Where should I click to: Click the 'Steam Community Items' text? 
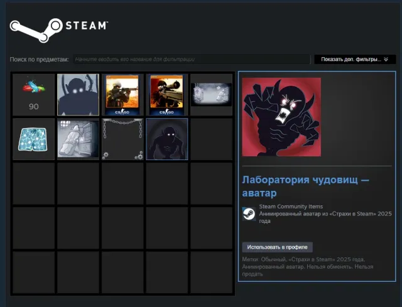pyautogui.click(x=291, y=207)
